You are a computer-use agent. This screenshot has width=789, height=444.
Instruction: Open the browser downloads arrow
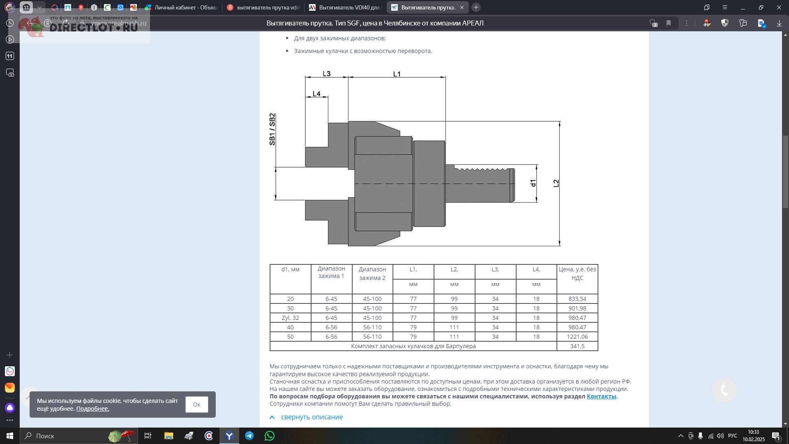pos(779,23)
